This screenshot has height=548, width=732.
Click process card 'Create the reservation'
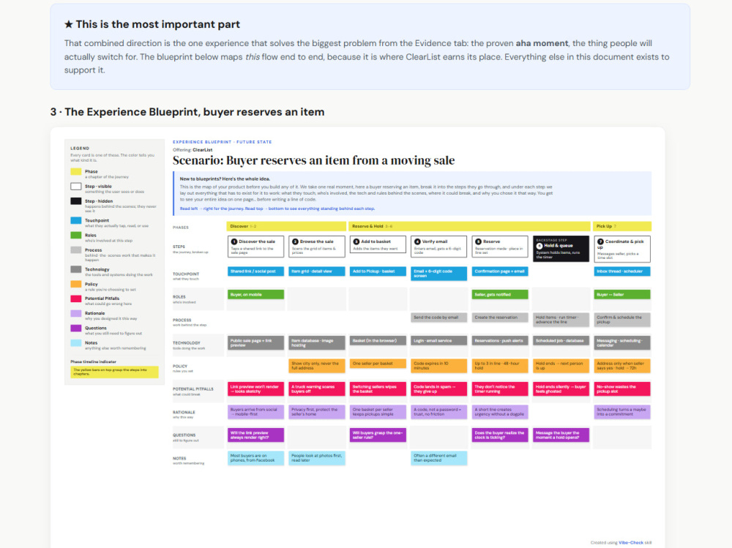point(500,318)
